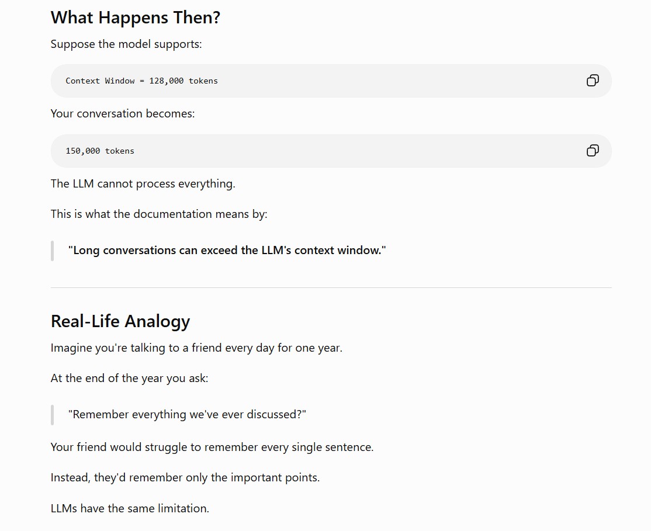The image size is (651, 531).
Task: Click "Your friend would struggle to remember" sentence
Action: click(x=212, y=447)
